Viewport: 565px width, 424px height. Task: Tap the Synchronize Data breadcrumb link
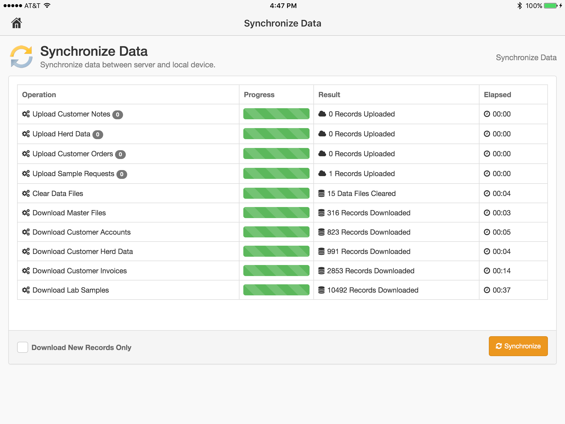[526, 57]
